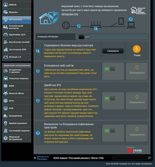Click Застосунки USB icon
Image resolution: width=155 pixels, height=167 pixels.
coord(6,50)
